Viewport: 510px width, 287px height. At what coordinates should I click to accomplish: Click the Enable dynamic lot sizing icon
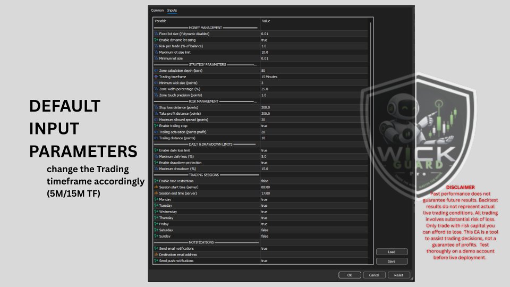(x=156, y=40)
